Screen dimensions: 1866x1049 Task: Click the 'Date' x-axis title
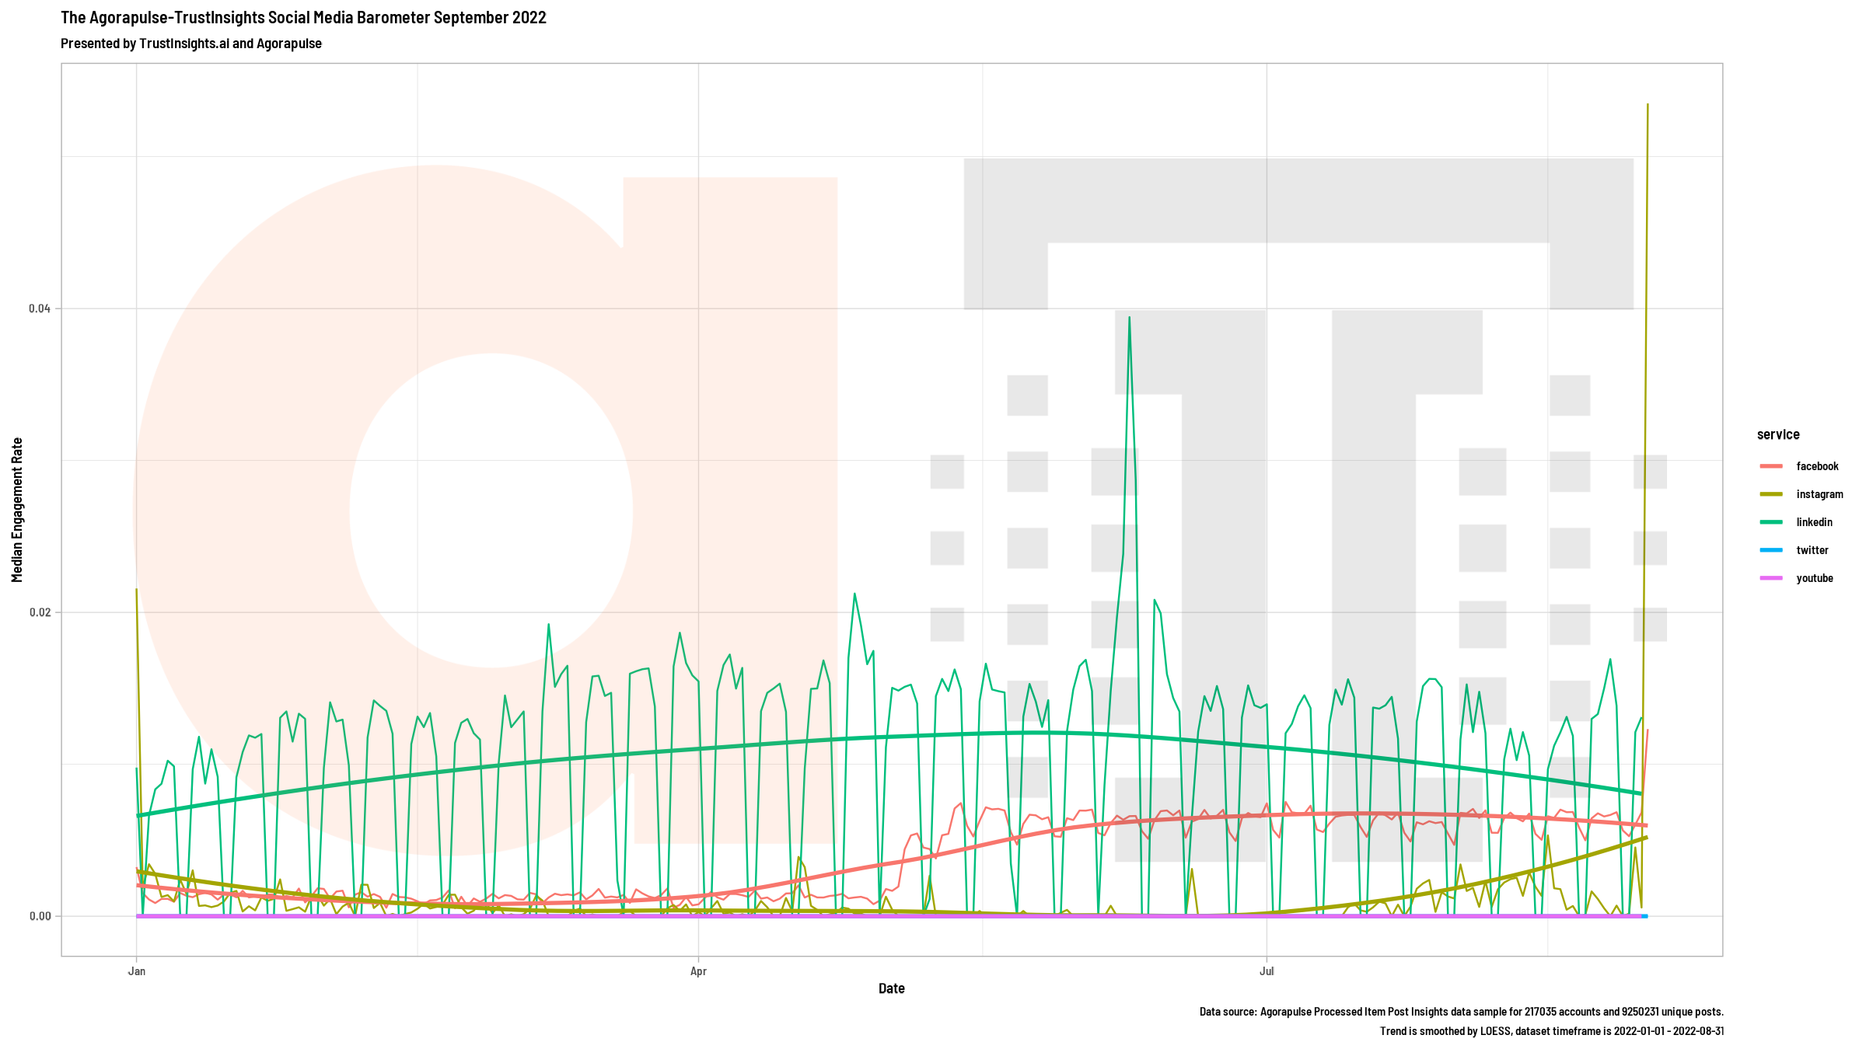892,988
